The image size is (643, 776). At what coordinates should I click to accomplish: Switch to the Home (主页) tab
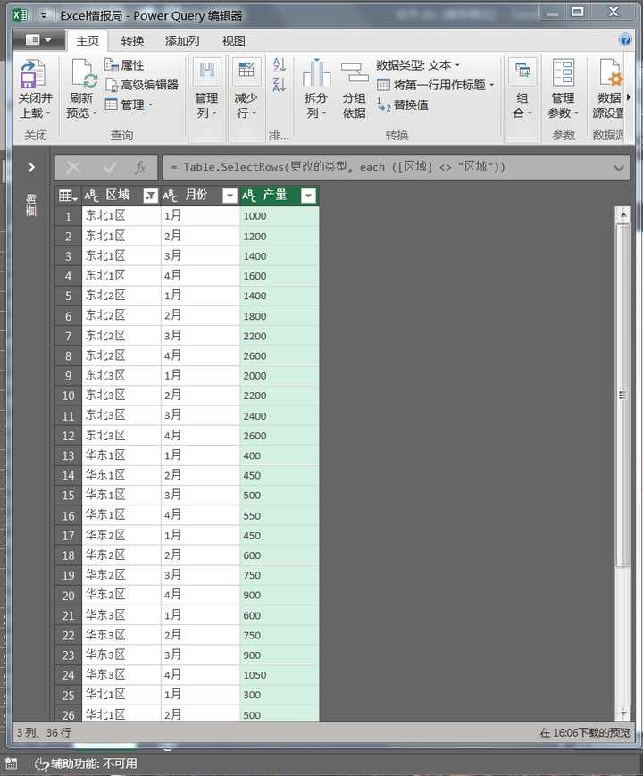point(88,40)
